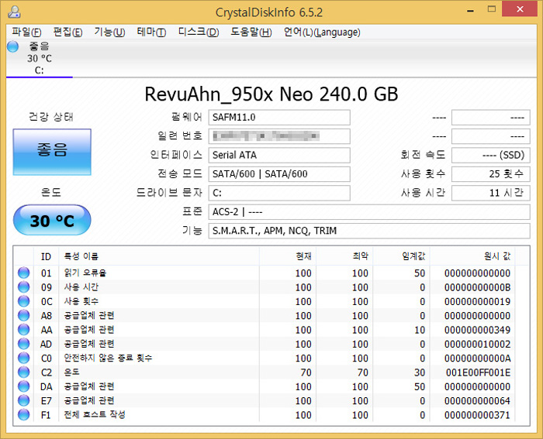This screenshot has width=543, height=439.
Task: Click the 좋음 health status button
Action: click(x=52, y=152)
